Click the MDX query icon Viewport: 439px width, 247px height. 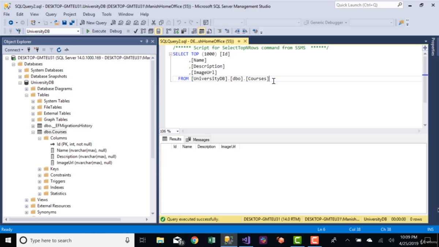[121, 23]
